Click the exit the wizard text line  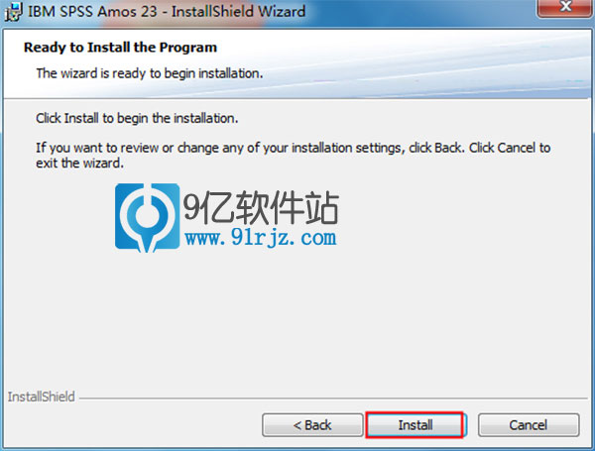click(79, 164)
